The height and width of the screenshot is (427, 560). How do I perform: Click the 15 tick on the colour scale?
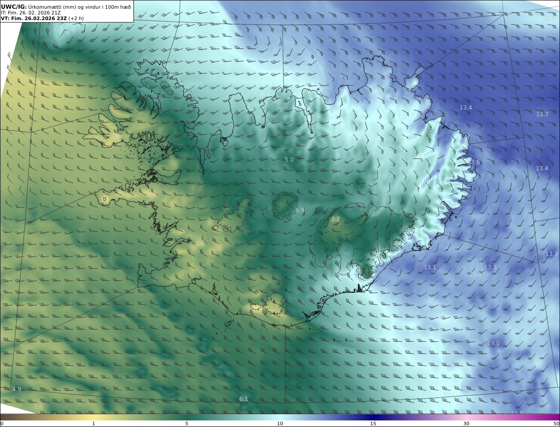(x=373, y=424)
